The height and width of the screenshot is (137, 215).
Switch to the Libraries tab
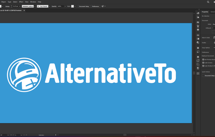(x=213, y=12)
